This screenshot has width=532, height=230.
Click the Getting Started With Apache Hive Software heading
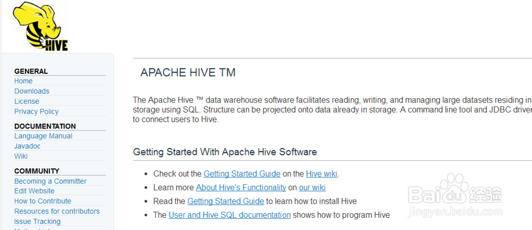click(225, 152)
